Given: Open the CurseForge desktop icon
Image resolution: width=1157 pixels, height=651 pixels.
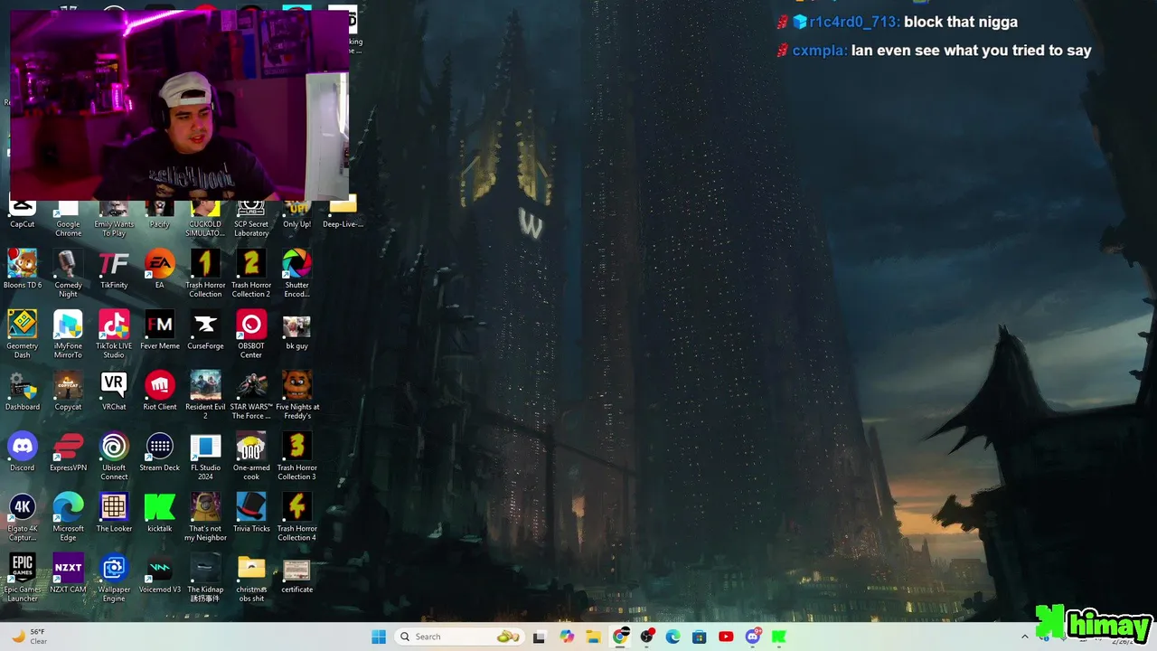Looking at the screenshot, I should [x=205, y=330].
